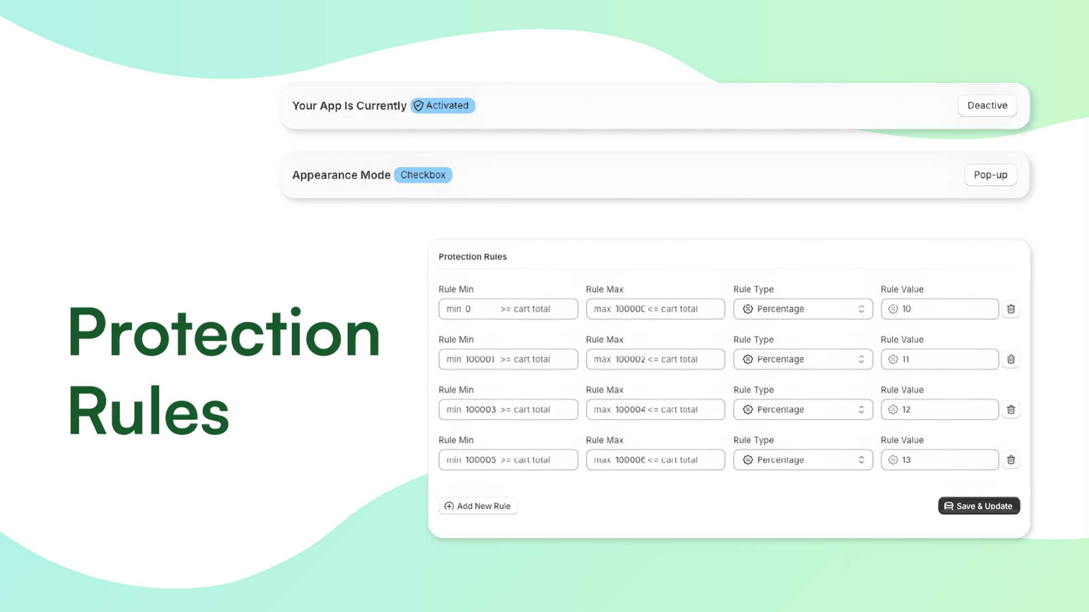Delete the rule with value 12
Viewport: 1089px width, 612px height.
(x=1011, y=409)
